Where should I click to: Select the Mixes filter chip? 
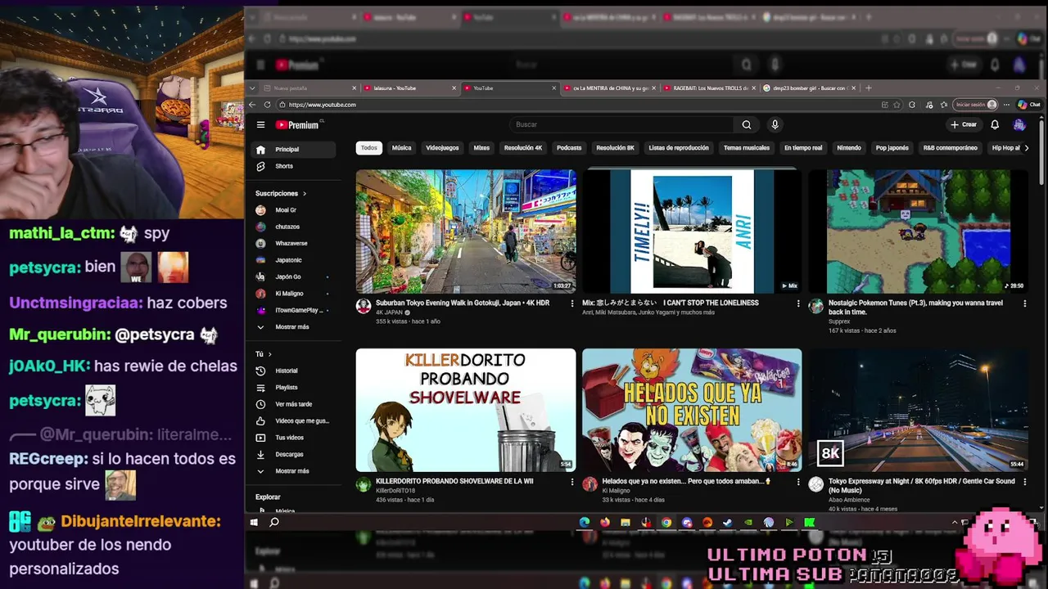coord(481,148)
